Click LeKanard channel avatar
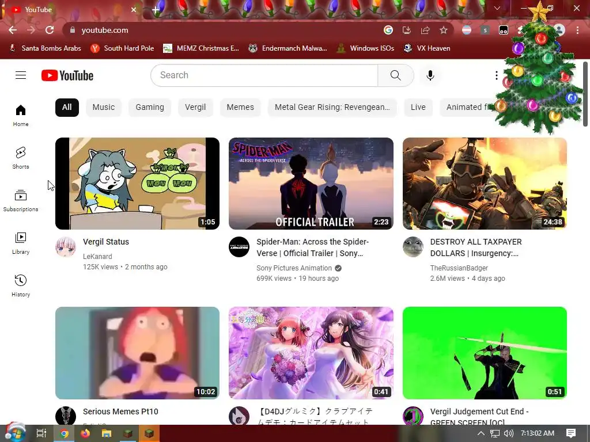The width and height of the screenshot is (590, 442). coord(66,247)
